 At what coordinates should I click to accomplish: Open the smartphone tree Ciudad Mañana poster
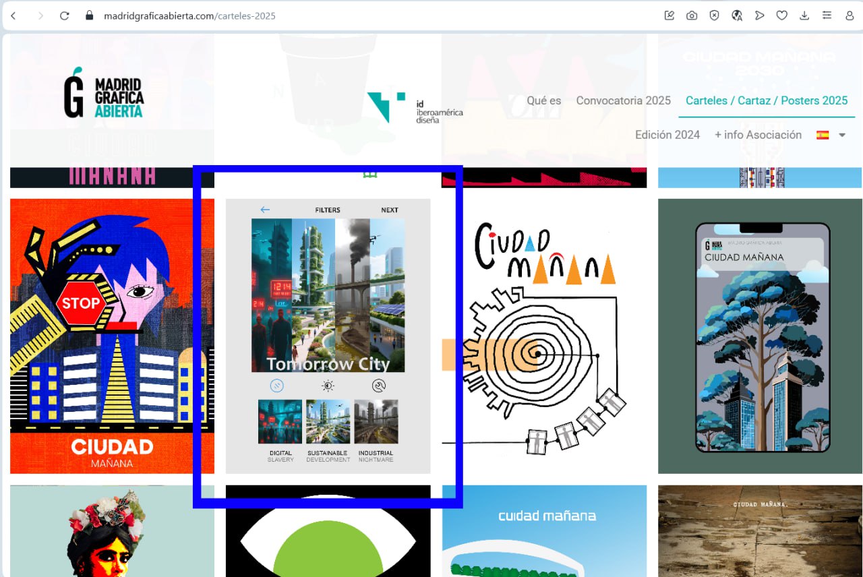(761, 336)
